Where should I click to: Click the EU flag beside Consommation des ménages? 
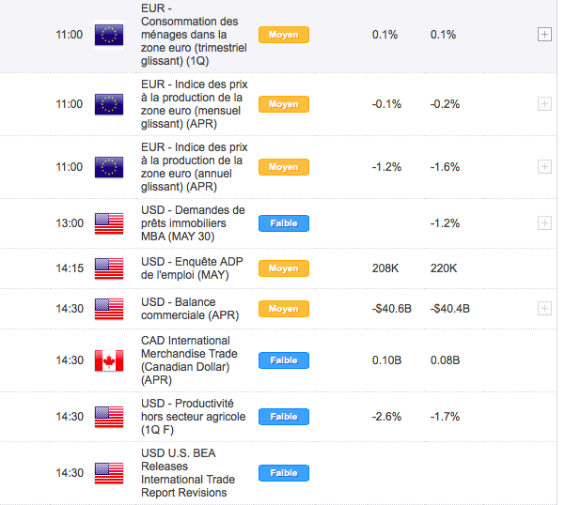point(109,35)
